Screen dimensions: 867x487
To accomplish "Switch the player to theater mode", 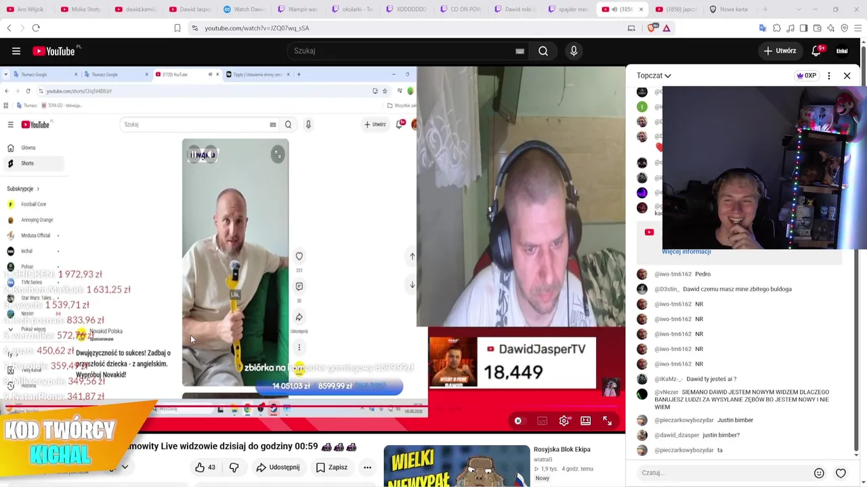I will point(586,421).
